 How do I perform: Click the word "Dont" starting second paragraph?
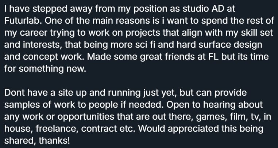point(14,93)
